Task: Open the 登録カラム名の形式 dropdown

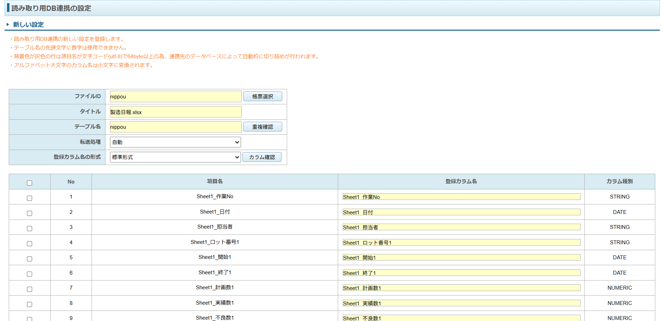Action: 175,157
